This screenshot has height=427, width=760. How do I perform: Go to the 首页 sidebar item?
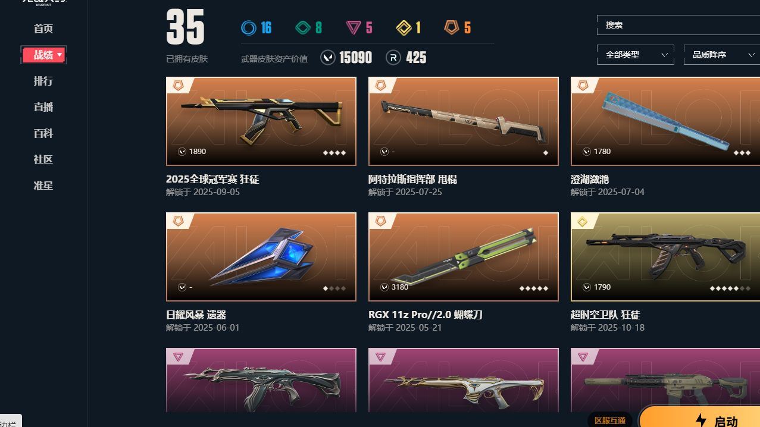(x=43, y=29)
